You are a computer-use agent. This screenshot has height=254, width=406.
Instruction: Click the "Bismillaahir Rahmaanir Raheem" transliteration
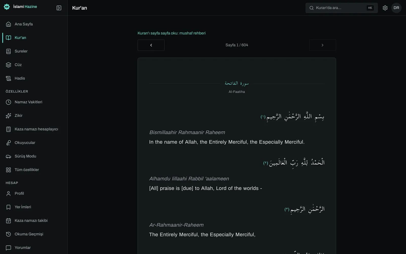pyautogui.click(x=187, y=132)
